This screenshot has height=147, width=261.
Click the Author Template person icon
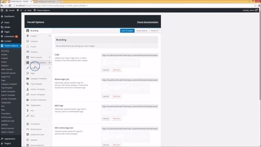click(28, 89)
